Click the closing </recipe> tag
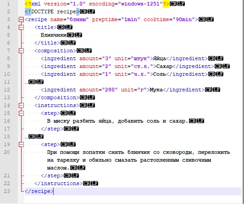The height and width of the screenshot is (204, 244). tap(39, 191)
